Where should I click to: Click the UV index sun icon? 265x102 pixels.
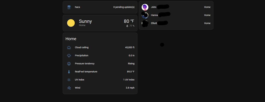tap(69, 80)
